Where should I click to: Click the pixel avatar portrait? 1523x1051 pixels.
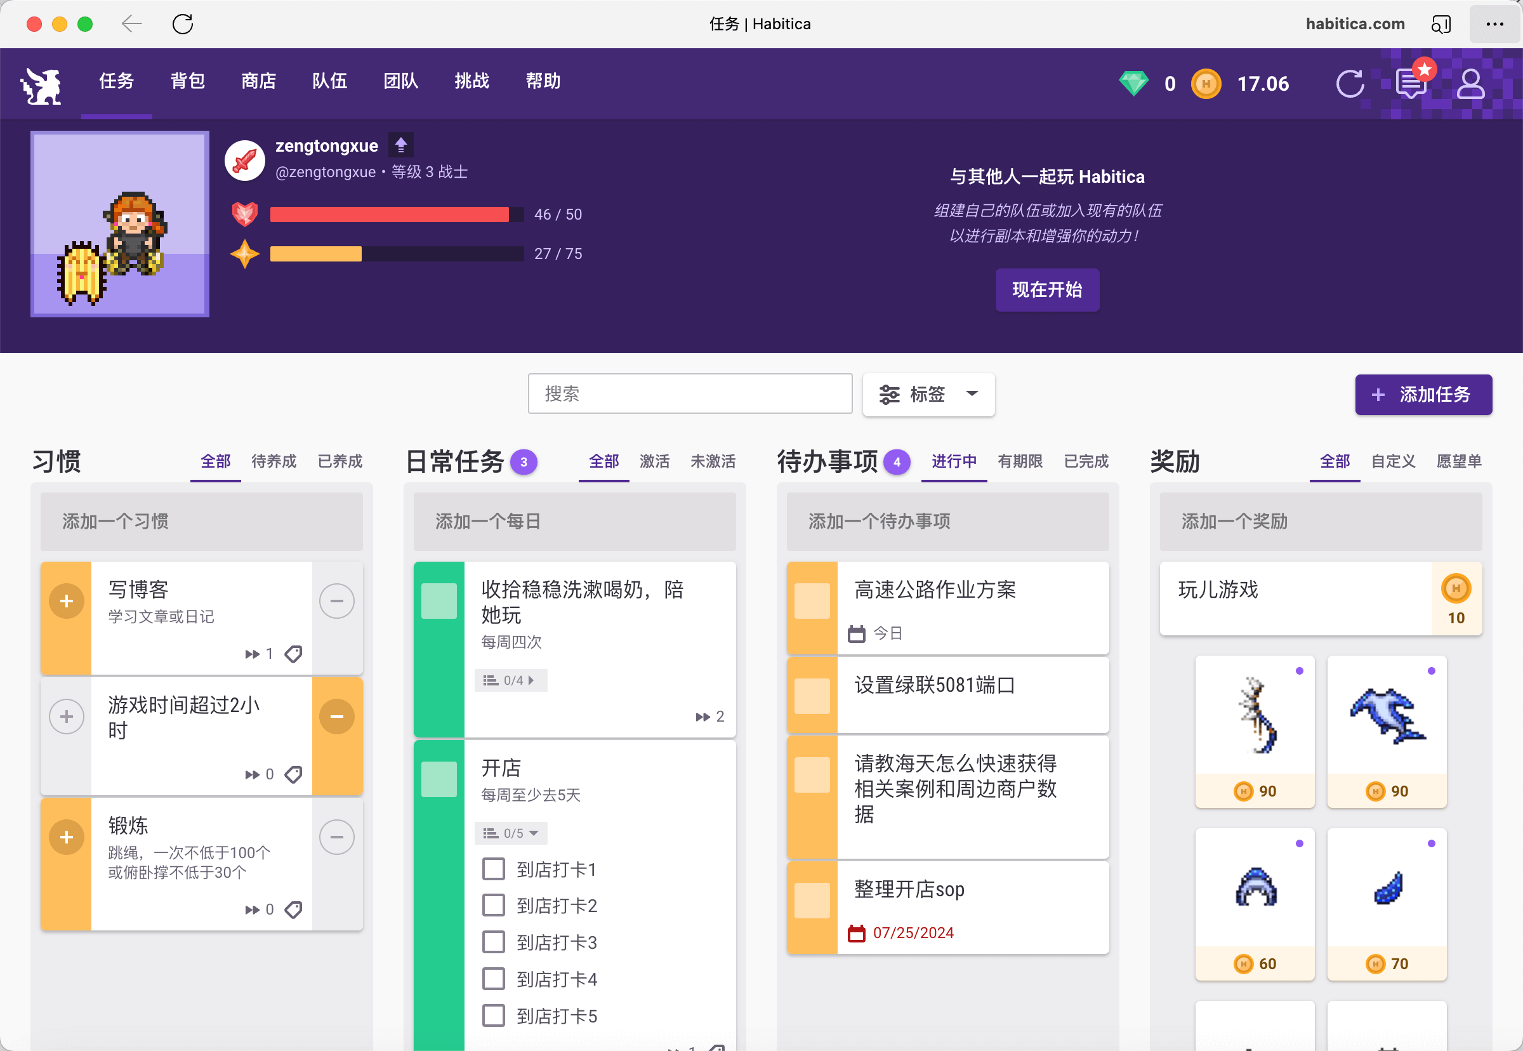pos(120,223)
